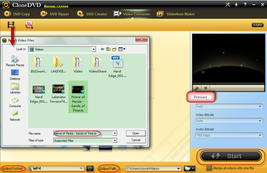Click the Manage License link

56,6
